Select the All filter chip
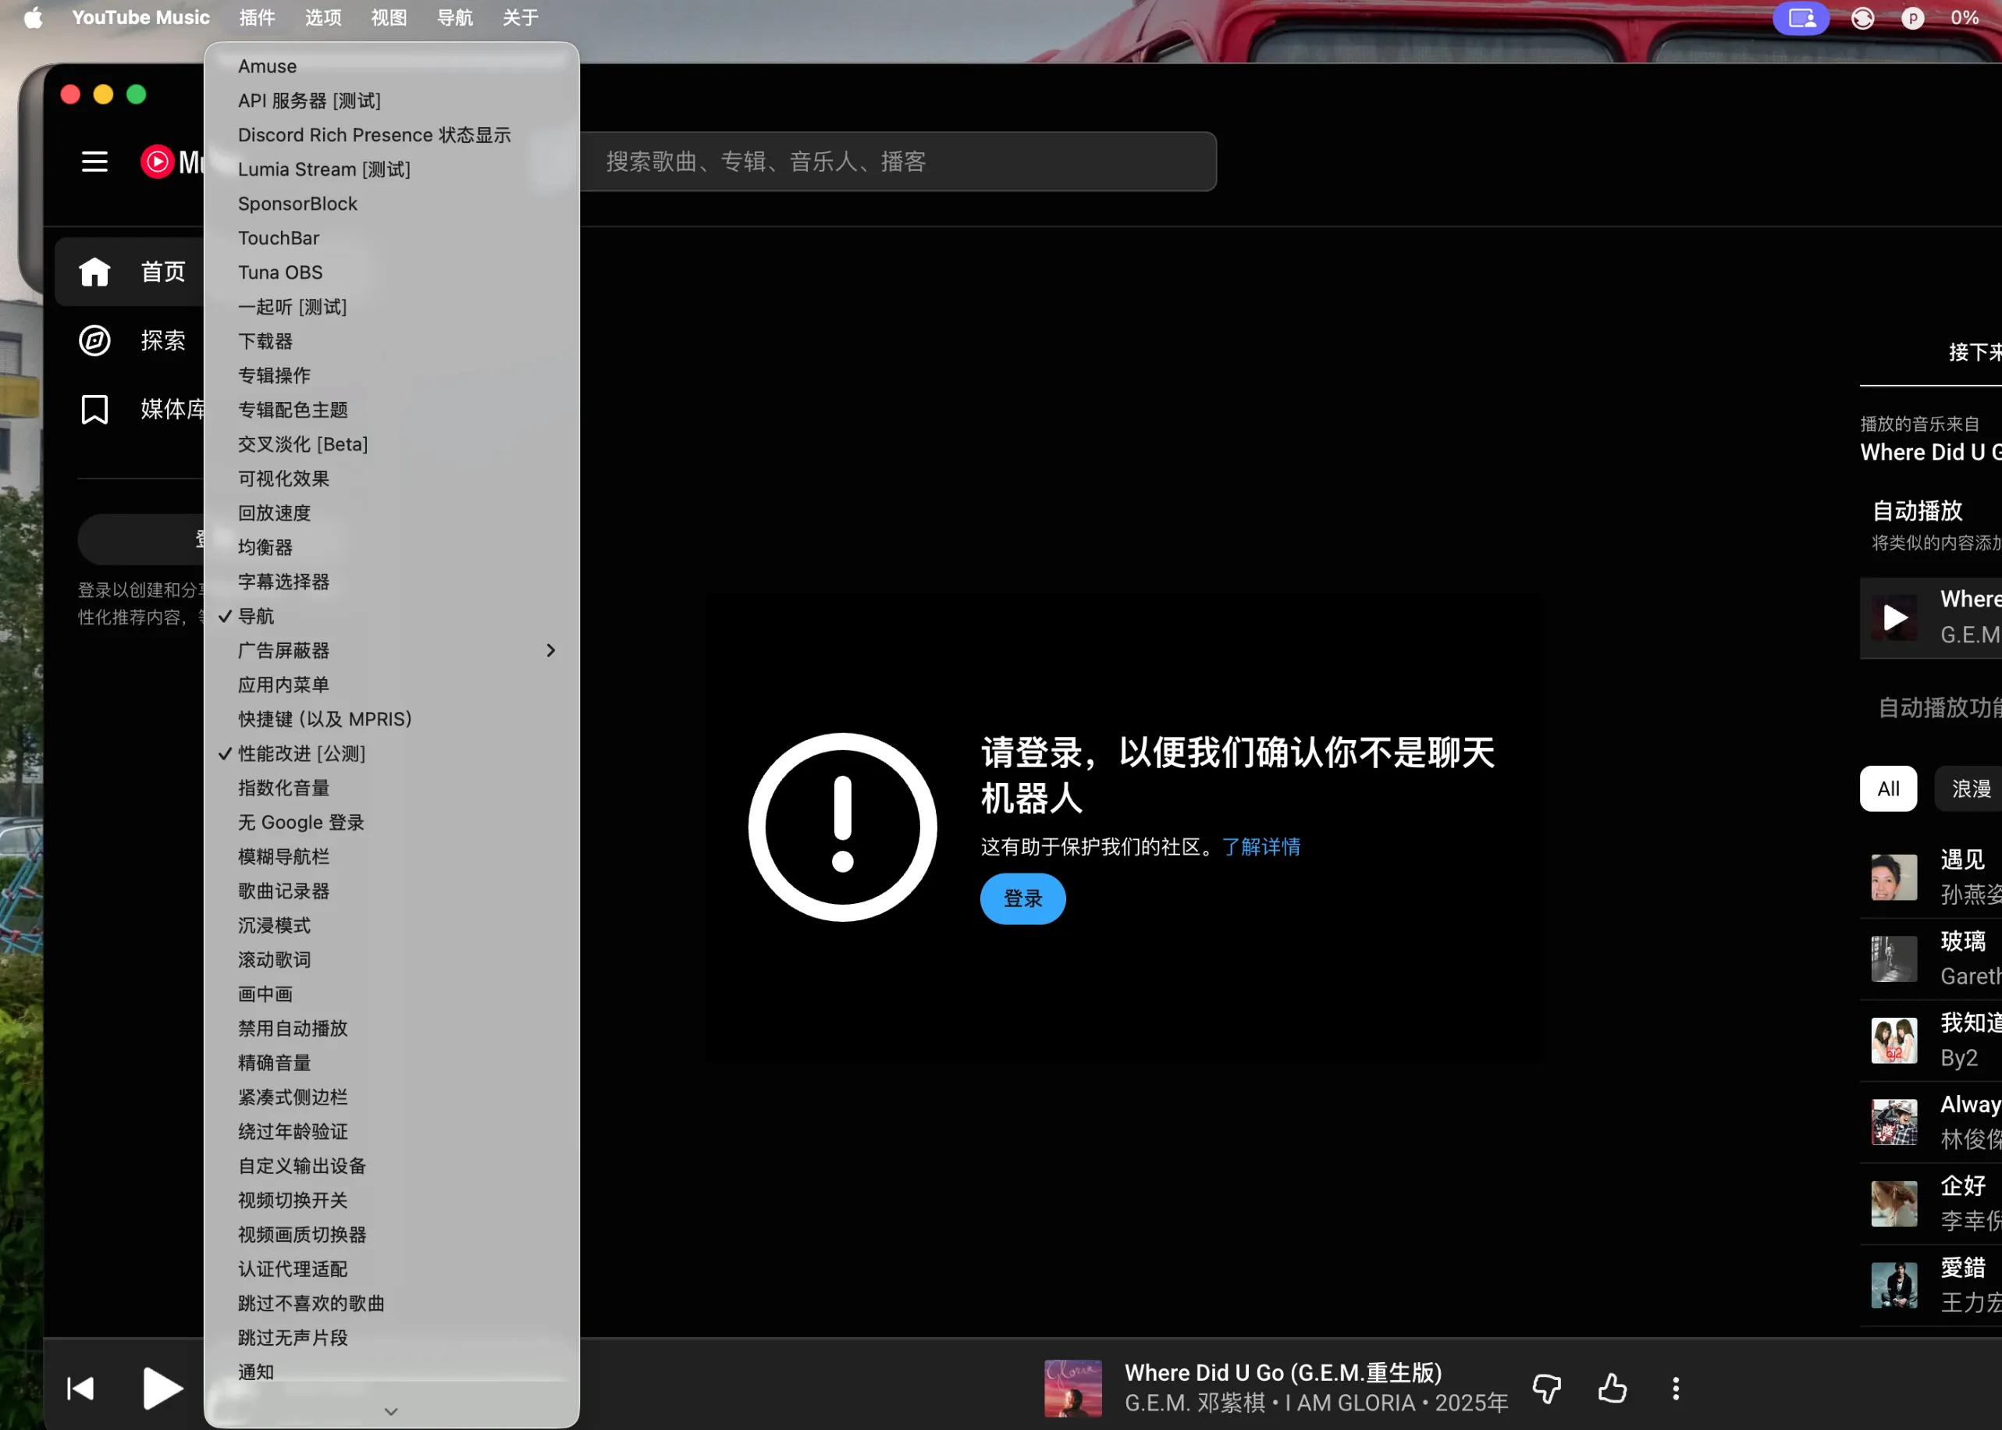The height and width of the screenshot is (1430, 2002). (x=1888, y=789)
